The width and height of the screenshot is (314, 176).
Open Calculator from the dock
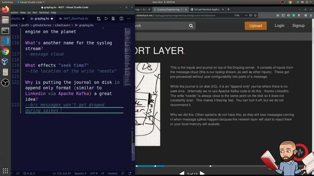pyautogui.click(x=5, y=72)
